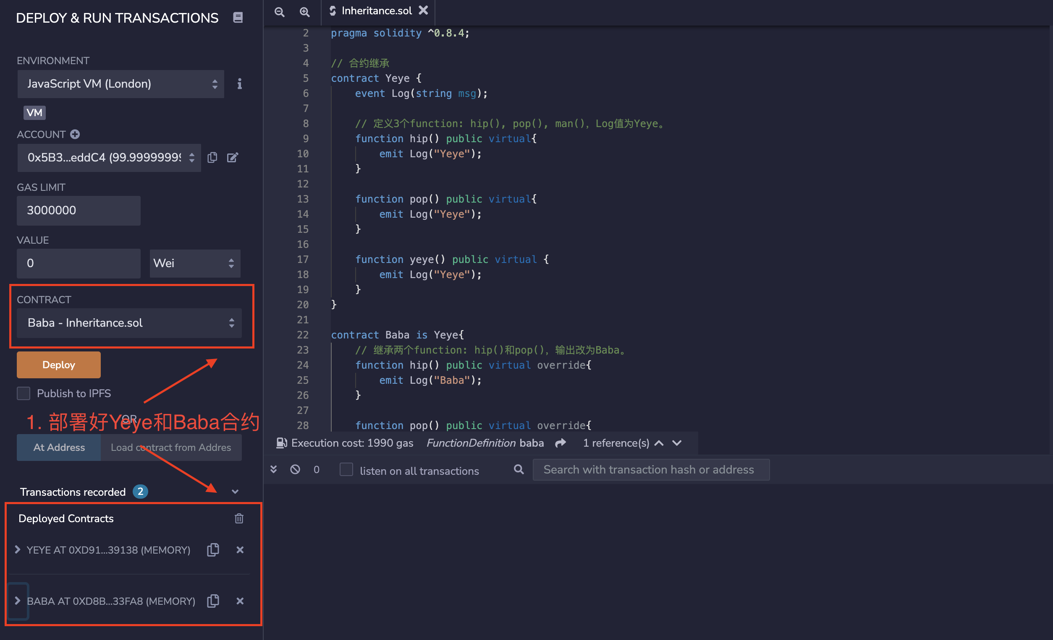Click the environment info icon

(239, 84)
